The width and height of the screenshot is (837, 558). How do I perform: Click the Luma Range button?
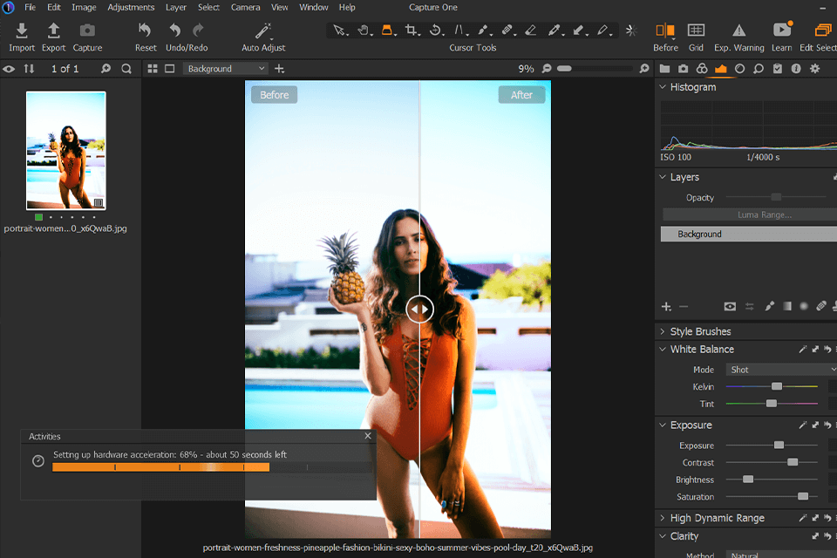[x=750, y=214]
